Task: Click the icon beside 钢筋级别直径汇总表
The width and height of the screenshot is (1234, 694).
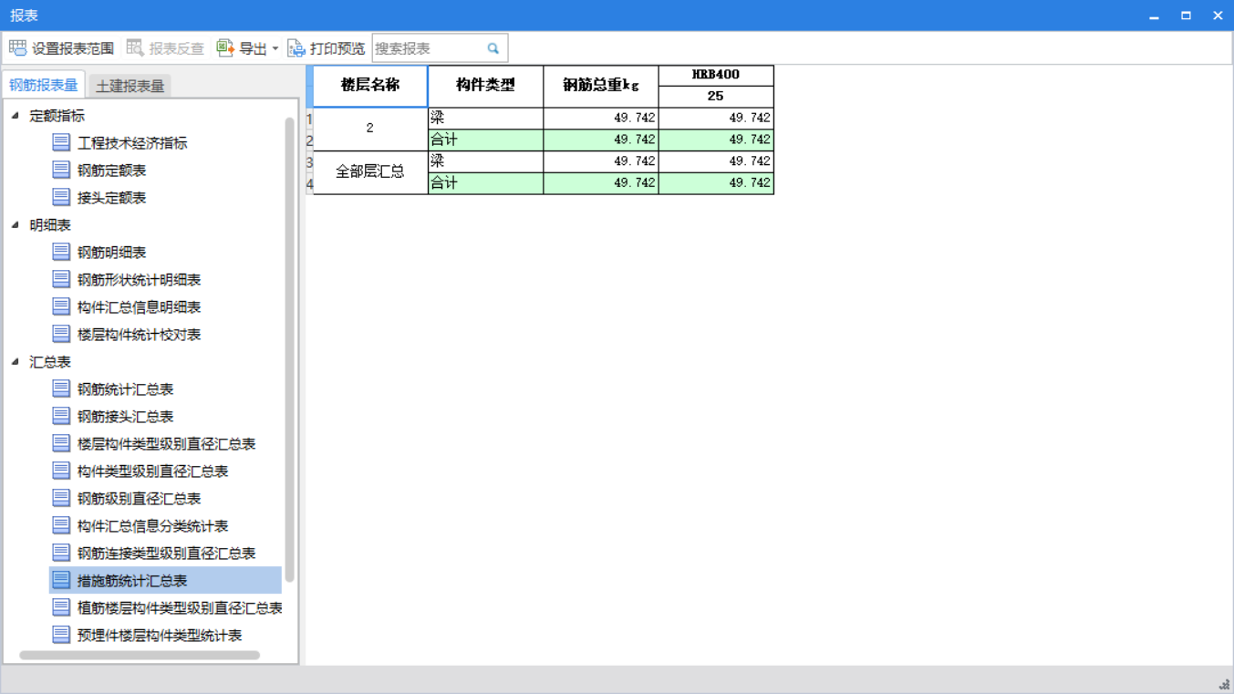Action: pyautogui.click(x=61, y=498)
